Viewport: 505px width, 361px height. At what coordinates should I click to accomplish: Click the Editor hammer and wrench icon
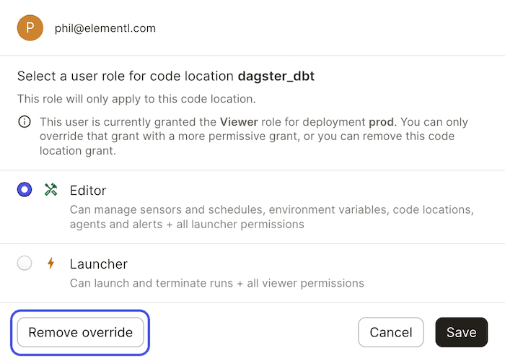point(51,189)
